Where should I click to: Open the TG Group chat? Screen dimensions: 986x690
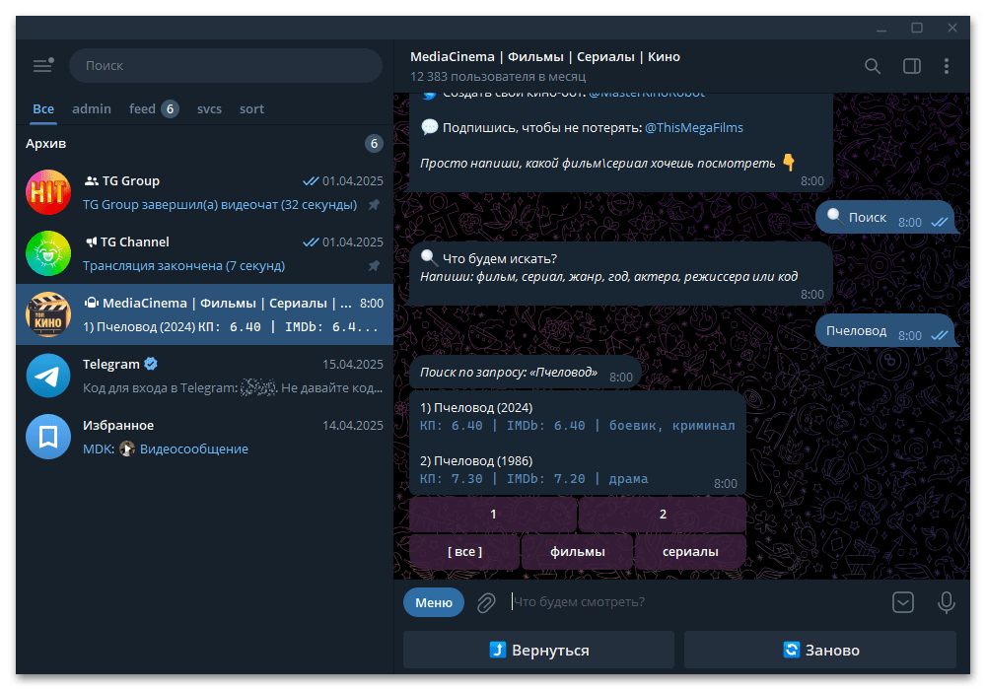tap(204, 192)
